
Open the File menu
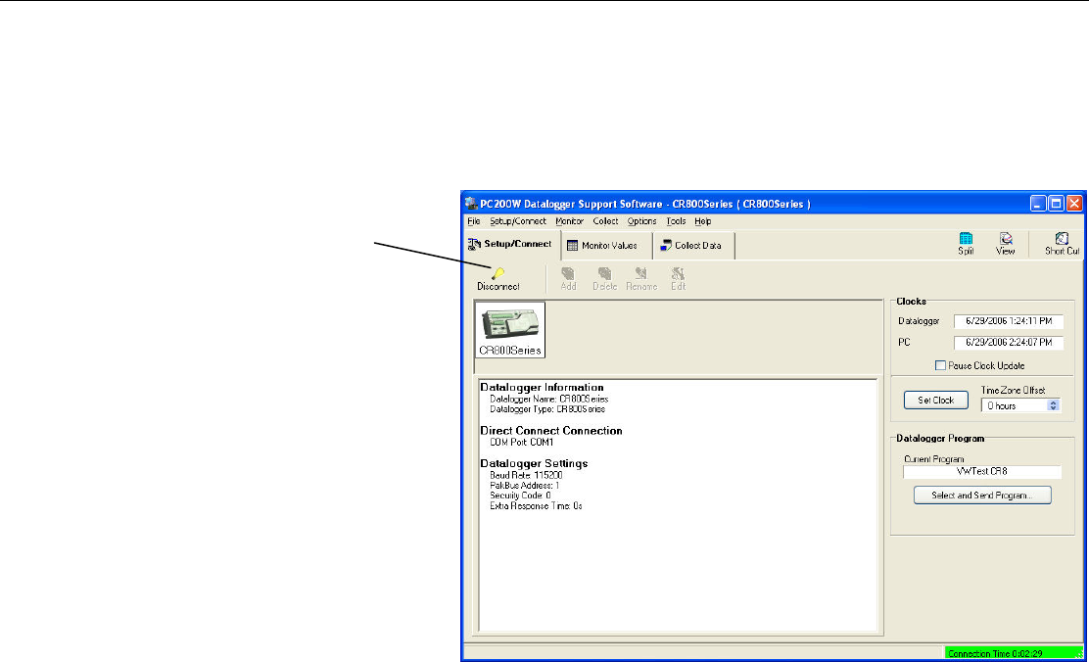[474, 221]
